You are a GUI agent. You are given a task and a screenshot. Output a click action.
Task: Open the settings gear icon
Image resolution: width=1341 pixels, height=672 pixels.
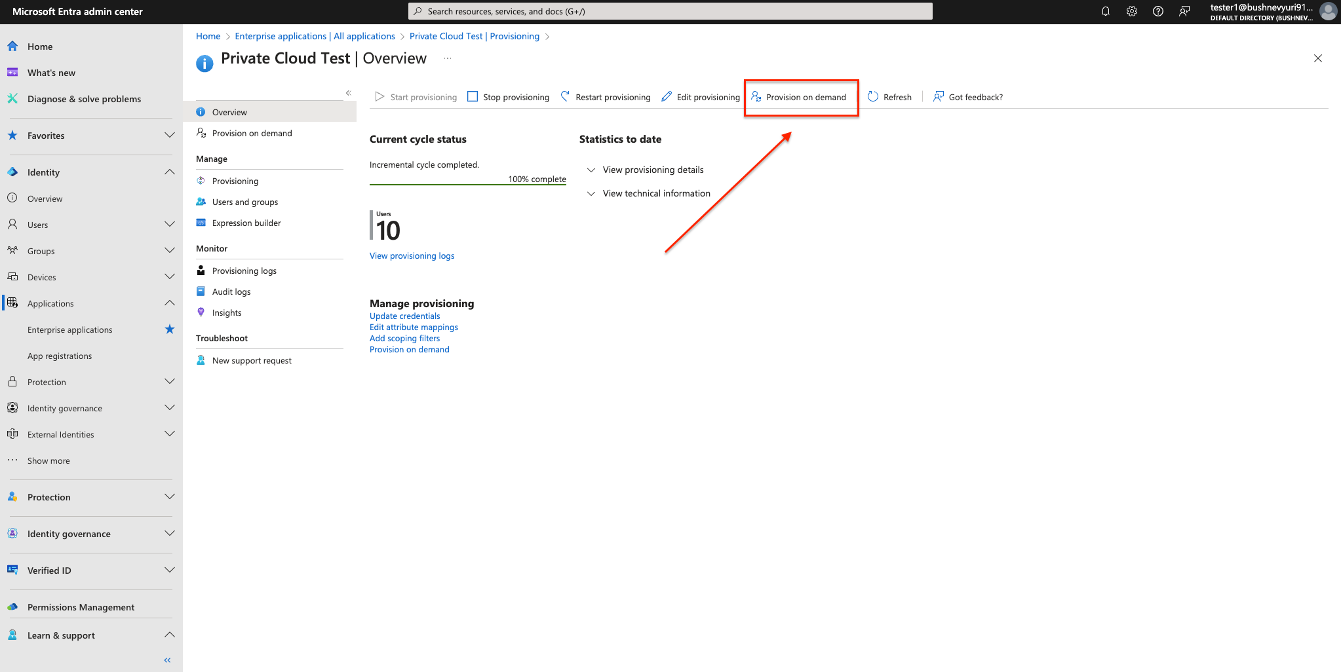1132,11
